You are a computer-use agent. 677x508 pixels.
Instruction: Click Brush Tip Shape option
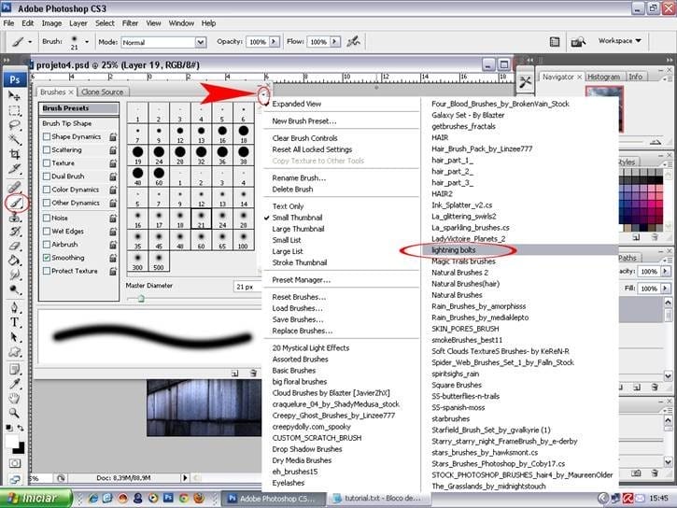pos(67,123)
